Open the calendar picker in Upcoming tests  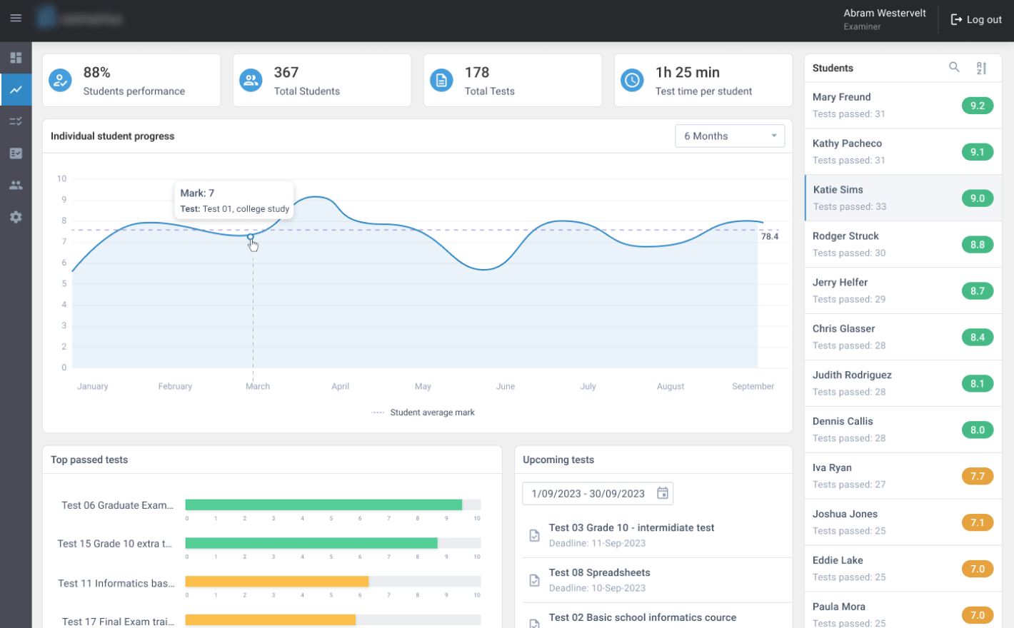tap(662, 492)
